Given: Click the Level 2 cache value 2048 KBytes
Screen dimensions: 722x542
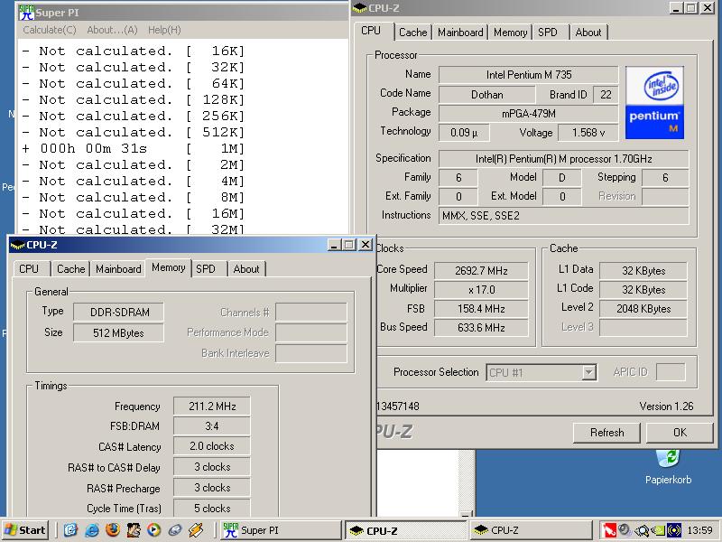Looking at the screenshot, I should click(x=643, y=308).
